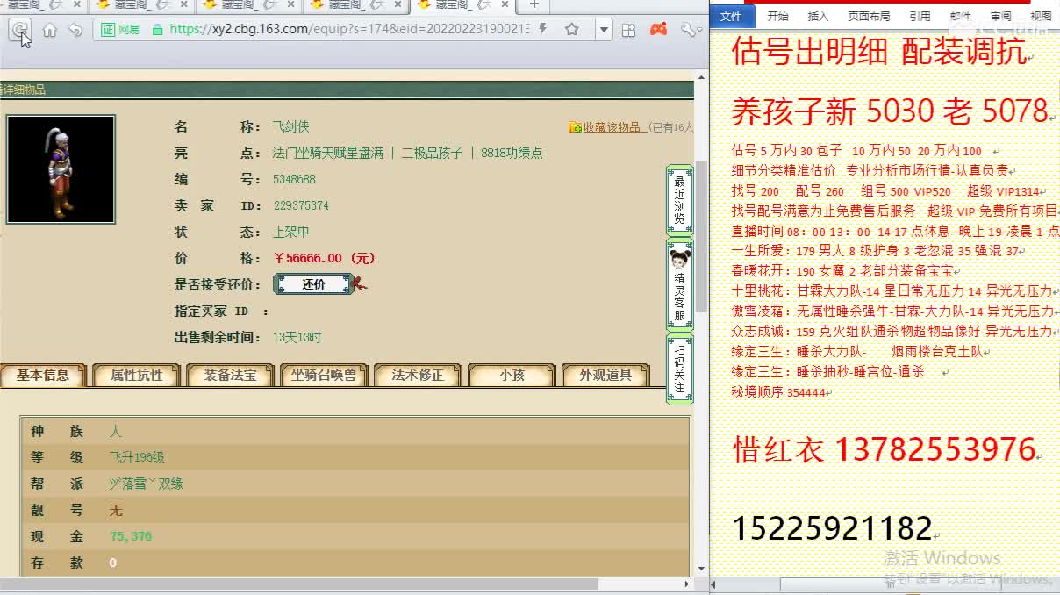Viewport: 1060px width, 595px height.
Task: Click the browser reload button
Action: click(x=19, y=30)
